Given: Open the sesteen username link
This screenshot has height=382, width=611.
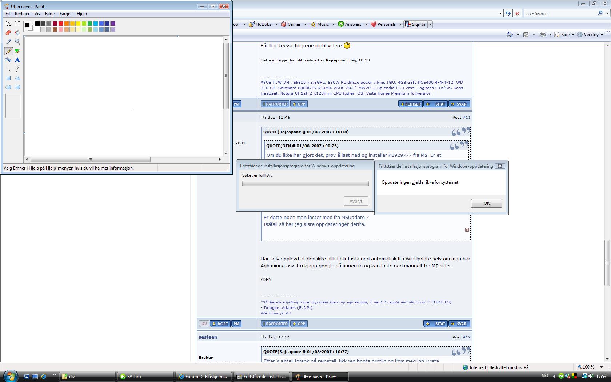Looking at the screenshot, I should 208,337.
